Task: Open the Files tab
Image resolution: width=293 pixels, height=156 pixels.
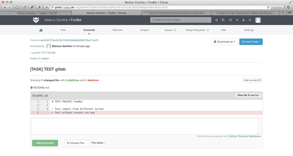Action: tap(63, 30)
